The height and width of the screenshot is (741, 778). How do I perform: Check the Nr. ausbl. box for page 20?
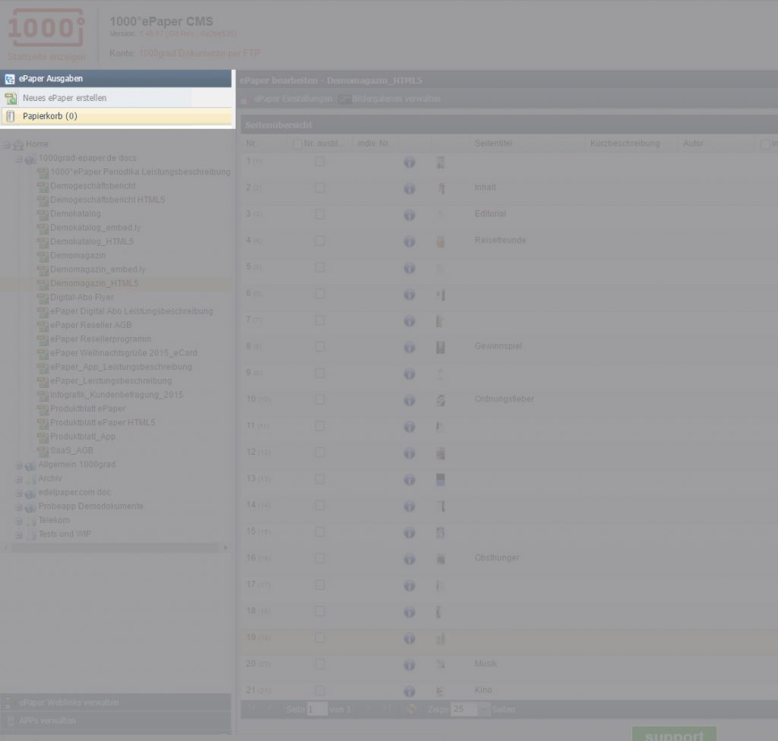pyautogui.click(x=320, y=664)
